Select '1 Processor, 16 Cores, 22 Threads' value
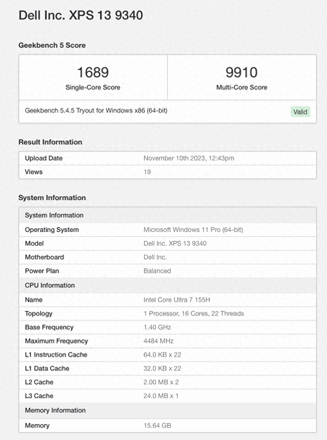The height and width of the screenshot is (440, 327). [x=194, y=314]
